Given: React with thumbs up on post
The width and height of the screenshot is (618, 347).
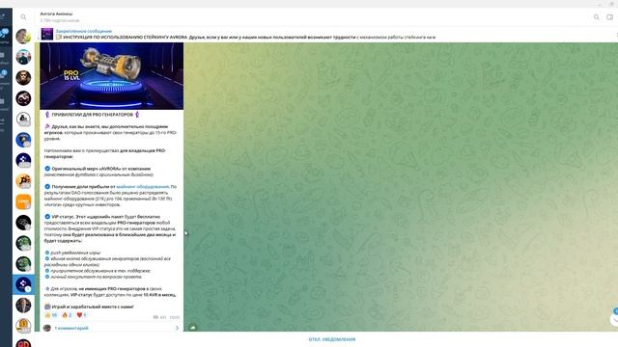Looking at the screenshot, I should tap(51, 315).
